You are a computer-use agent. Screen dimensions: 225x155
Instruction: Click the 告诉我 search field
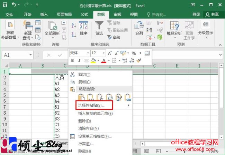tap(156, 14)
